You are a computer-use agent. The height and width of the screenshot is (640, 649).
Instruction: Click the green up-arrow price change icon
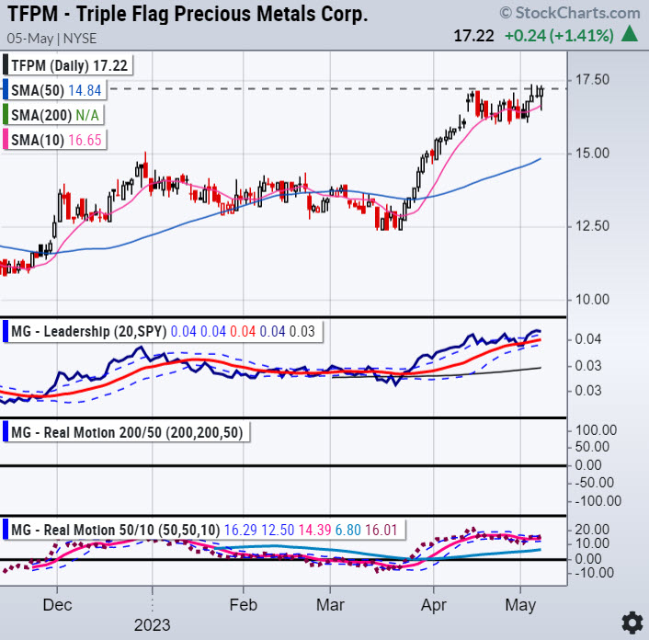(x=630, y=35)
